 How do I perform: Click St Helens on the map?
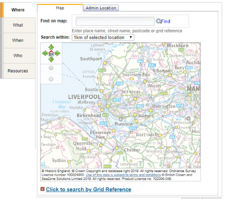point(131,92)
